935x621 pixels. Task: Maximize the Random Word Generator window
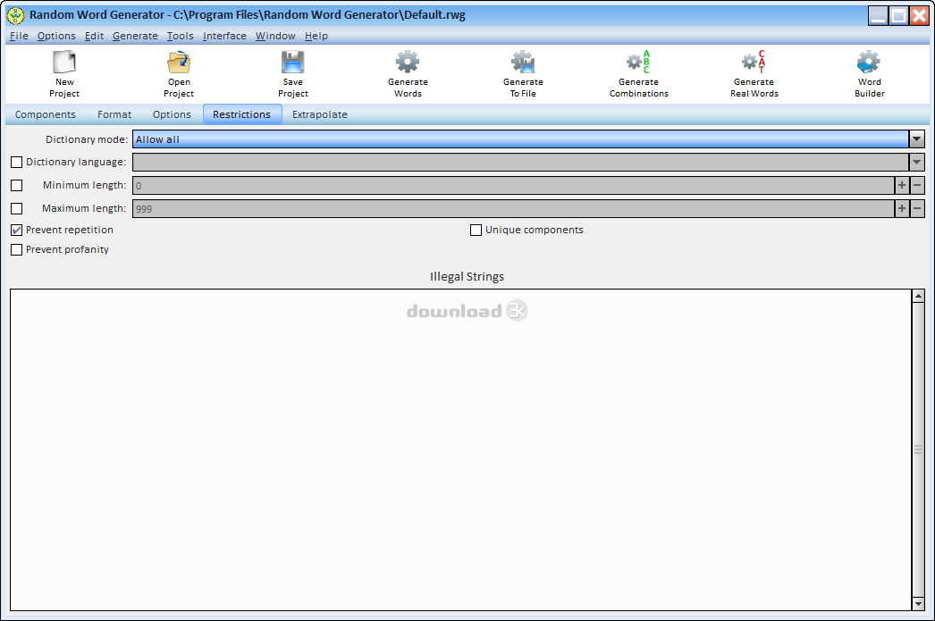click(898, 16)
